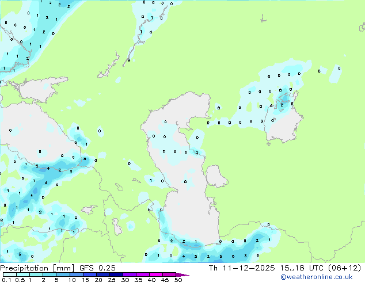Click the "Precipitation [mm]" title text
365x282 pixels.
point(37,268)
